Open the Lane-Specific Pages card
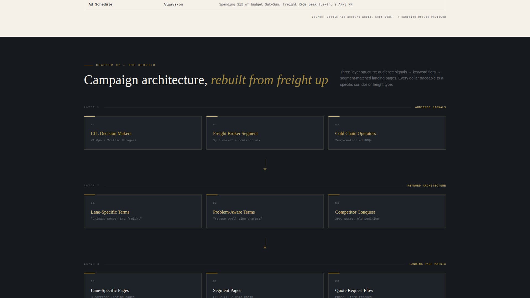Screen dimensions: 530x298 click(x=143, y=286)
